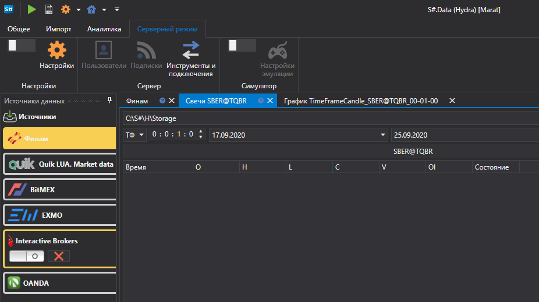Open Инструменты и подключения

(x=191, y=59)
